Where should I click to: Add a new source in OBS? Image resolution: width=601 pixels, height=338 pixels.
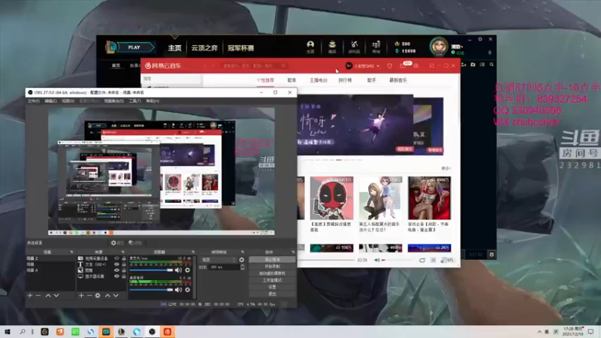click(81, 295)
